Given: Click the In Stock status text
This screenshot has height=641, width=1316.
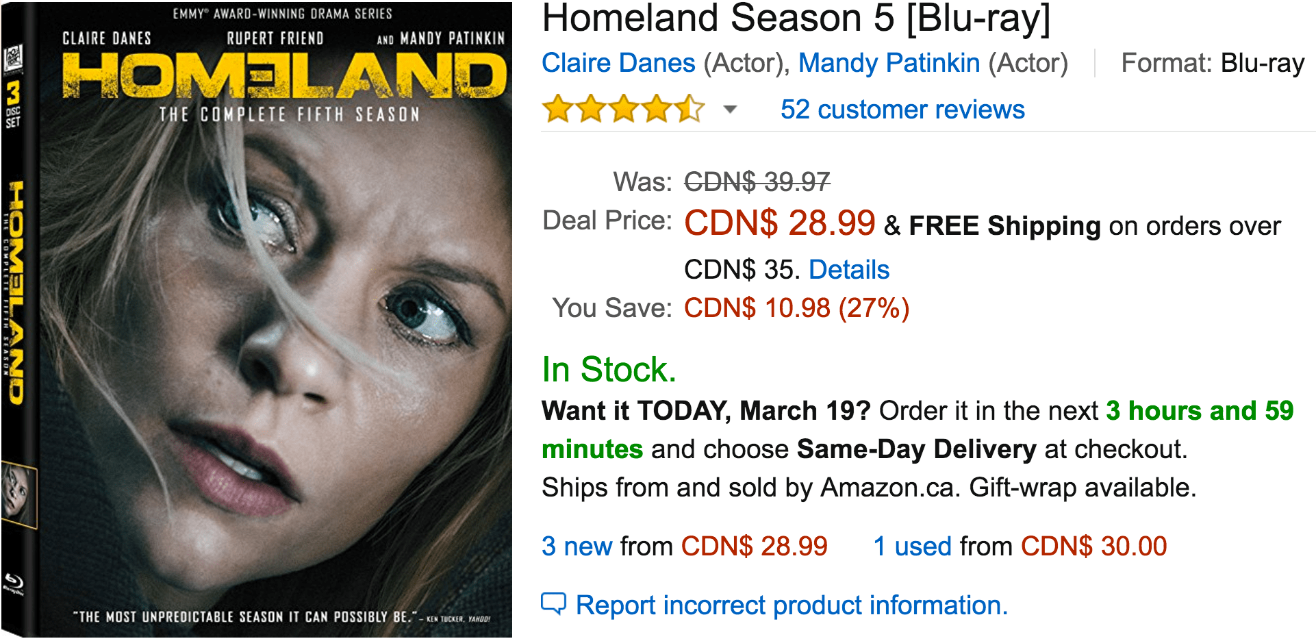Looking at the screenshot, I should (609, 370).
